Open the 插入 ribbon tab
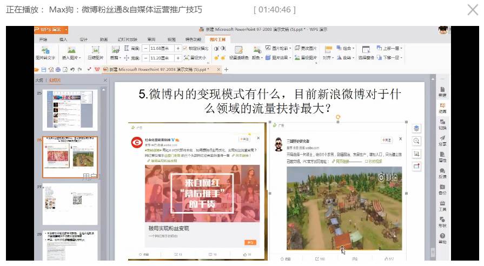This screenshot has width=484, height=266. pos(63,39)
